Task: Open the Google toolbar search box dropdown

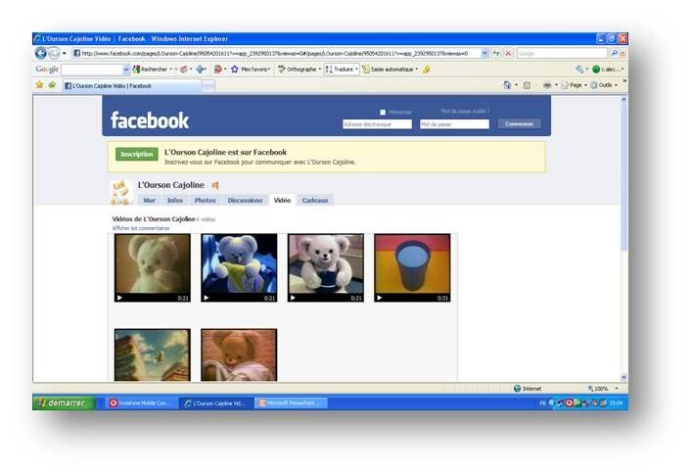Action: (x=126, y=70)
